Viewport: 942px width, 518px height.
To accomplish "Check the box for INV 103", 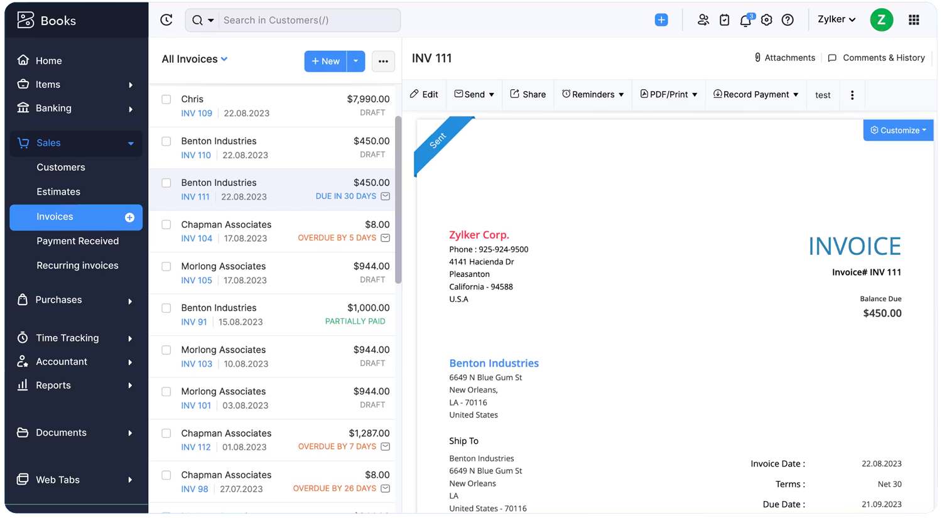I will point(166,350).
